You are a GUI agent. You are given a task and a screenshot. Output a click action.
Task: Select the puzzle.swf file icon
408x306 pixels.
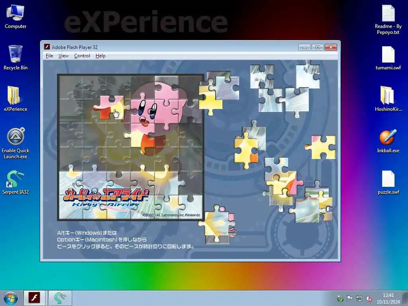[x=388, y=182]
